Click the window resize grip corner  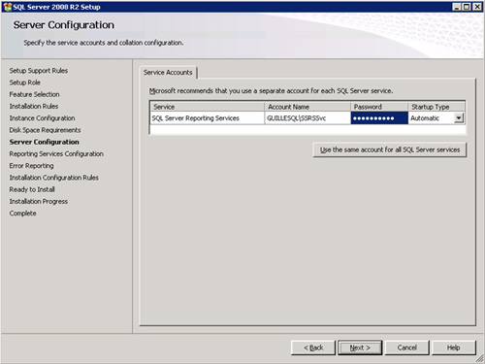click(480, 358)
